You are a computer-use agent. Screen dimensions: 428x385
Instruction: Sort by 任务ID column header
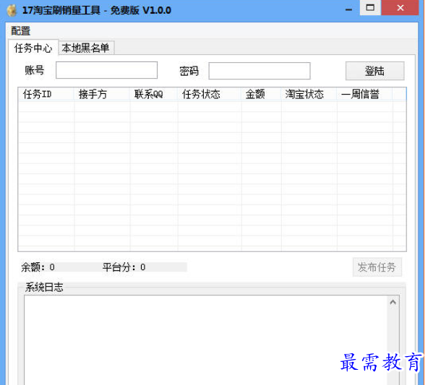tap(46, 95)
